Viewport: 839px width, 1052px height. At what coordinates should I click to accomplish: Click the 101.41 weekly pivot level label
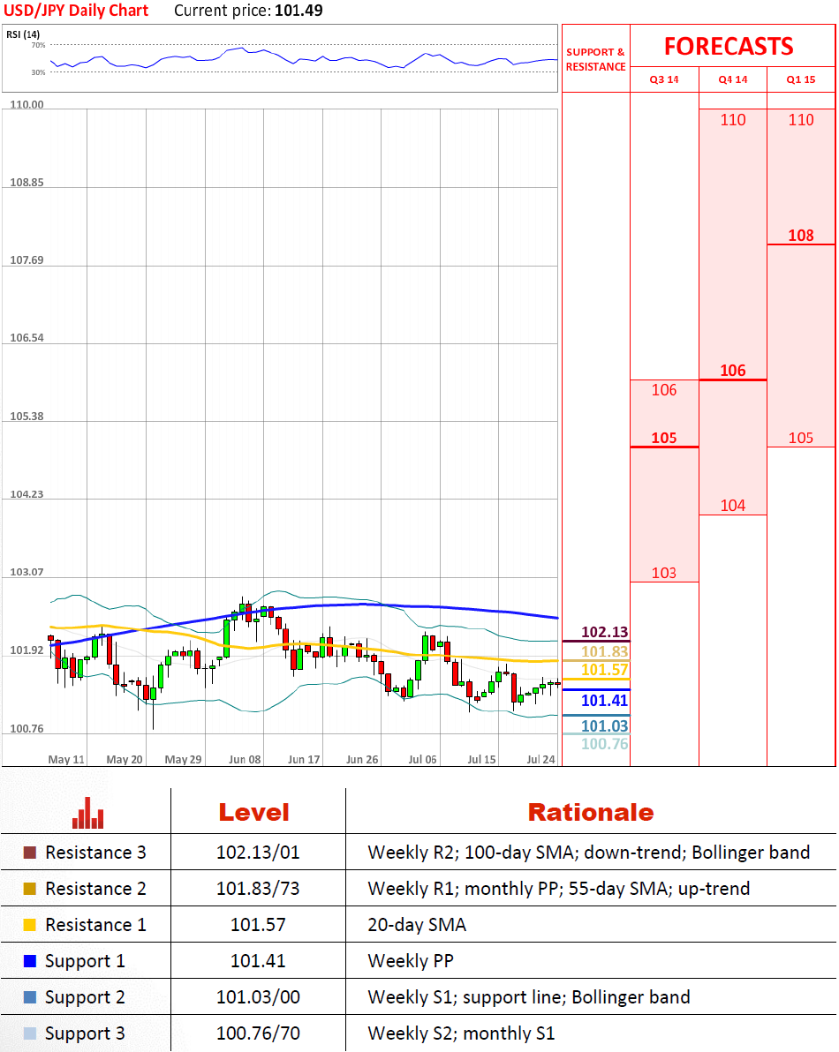click(604, 701)
